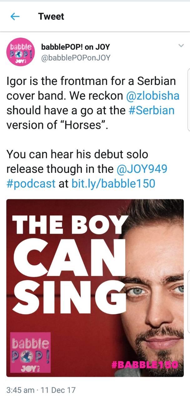Select the Tweet header tab

coord(51,17)
